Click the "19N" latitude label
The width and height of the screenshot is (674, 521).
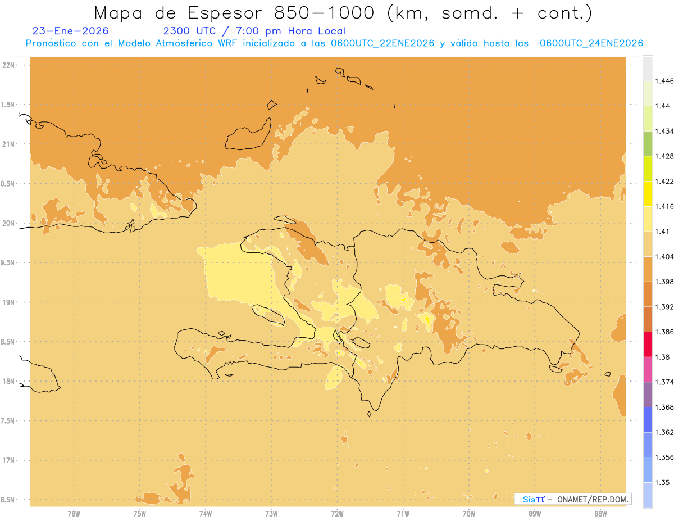coord(10,302)
